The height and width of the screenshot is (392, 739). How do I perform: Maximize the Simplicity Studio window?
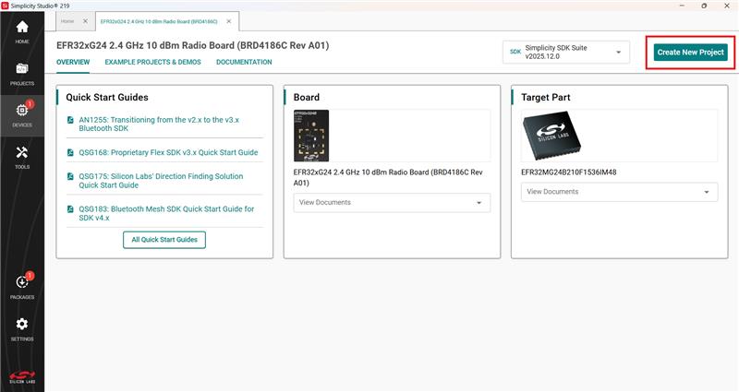[x=704, y=6]
